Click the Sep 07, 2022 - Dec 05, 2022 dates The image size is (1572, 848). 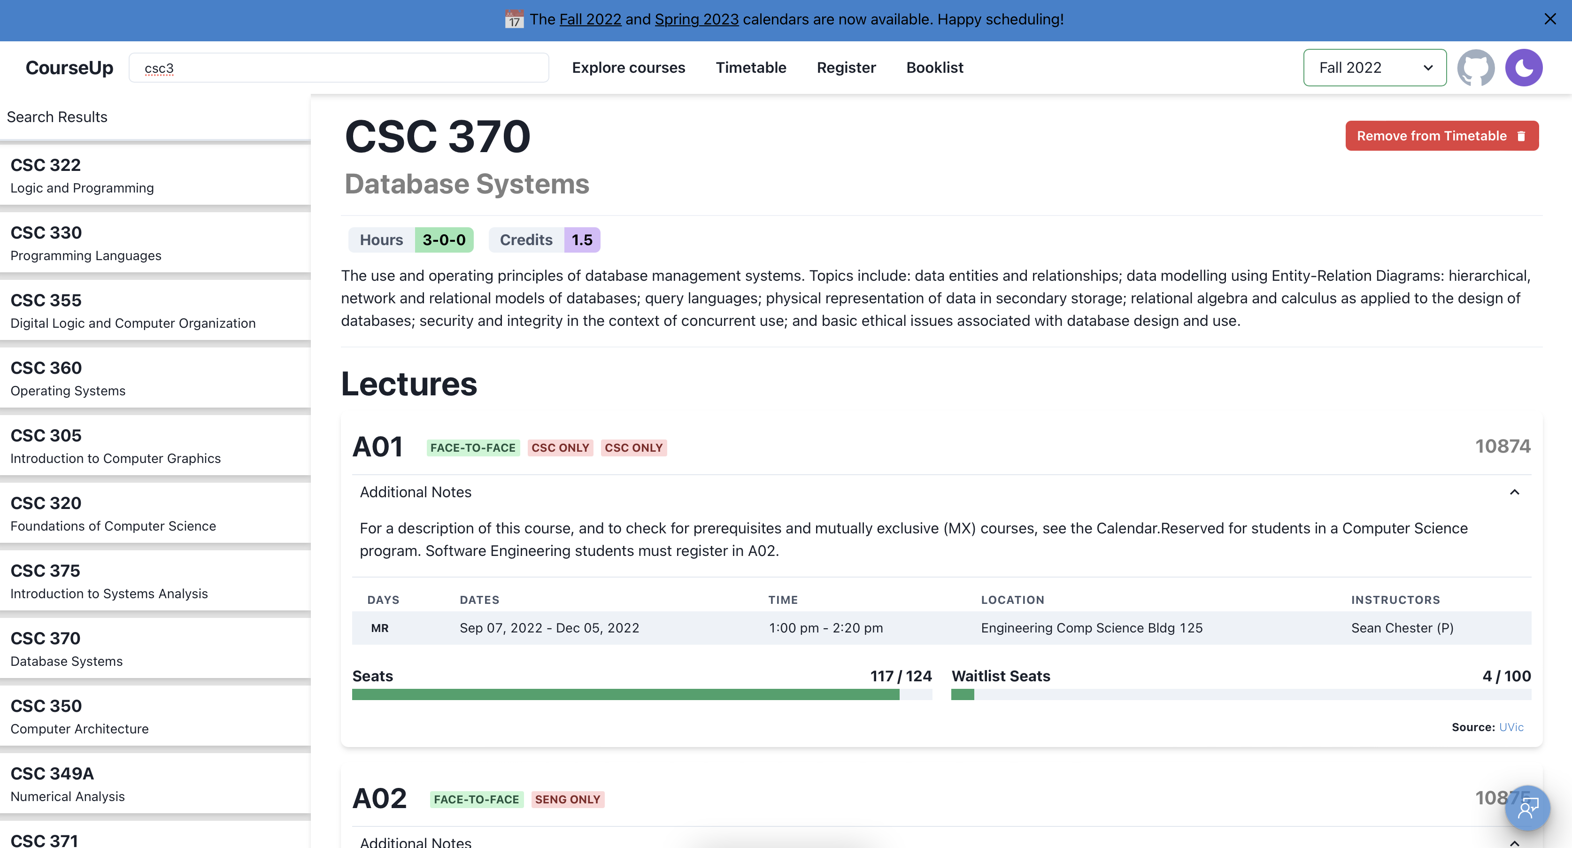coord(549,628)
